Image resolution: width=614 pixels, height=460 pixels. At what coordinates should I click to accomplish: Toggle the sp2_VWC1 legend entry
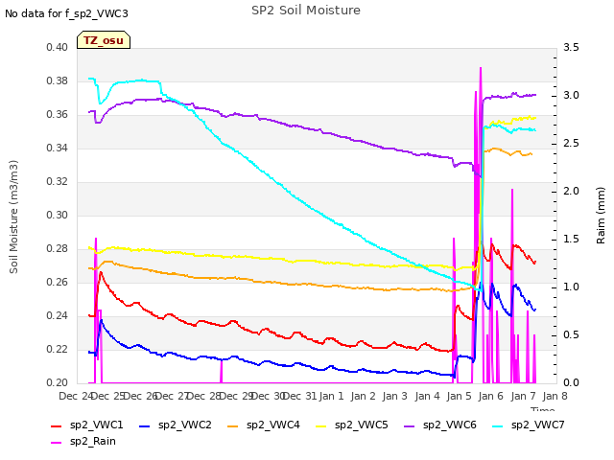point(87,425)
